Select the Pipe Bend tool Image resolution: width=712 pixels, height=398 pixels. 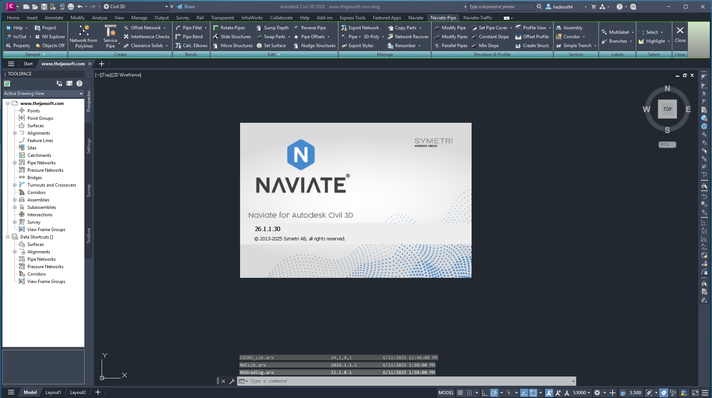(x=189, y=37)
